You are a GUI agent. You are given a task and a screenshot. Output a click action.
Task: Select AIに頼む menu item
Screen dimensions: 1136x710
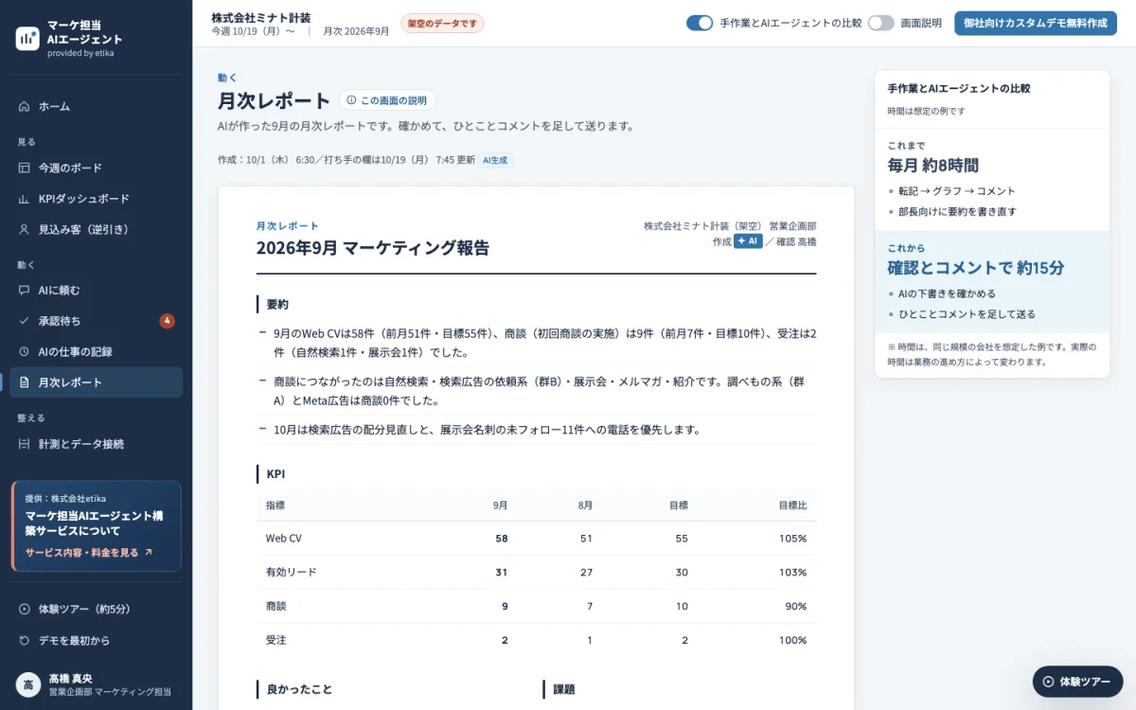96,291
